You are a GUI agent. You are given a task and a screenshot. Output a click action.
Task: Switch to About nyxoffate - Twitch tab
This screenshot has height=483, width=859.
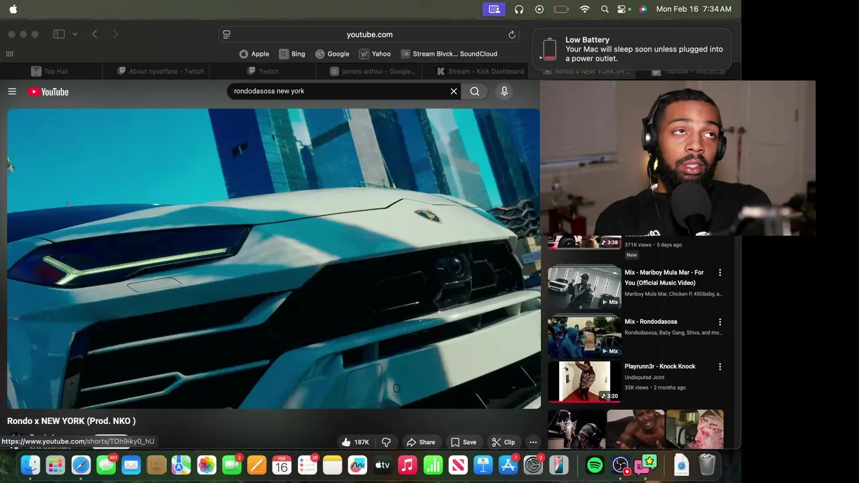point(161,71)
